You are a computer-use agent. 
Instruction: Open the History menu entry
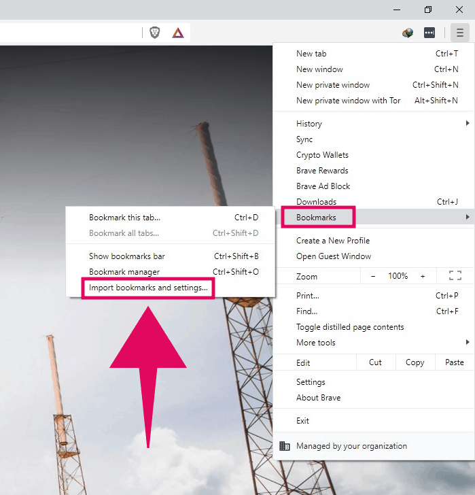(x=374, y=124)
